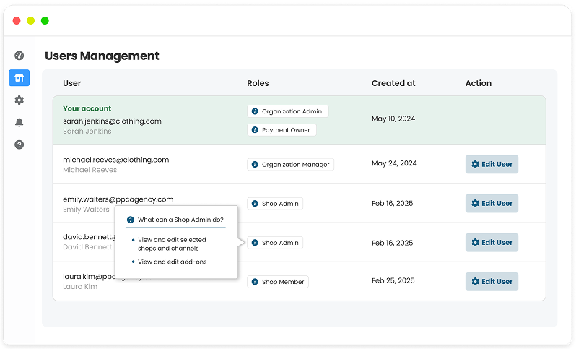
Task: Edit user Michael Reeves
Action: click(x=492, y=164)
